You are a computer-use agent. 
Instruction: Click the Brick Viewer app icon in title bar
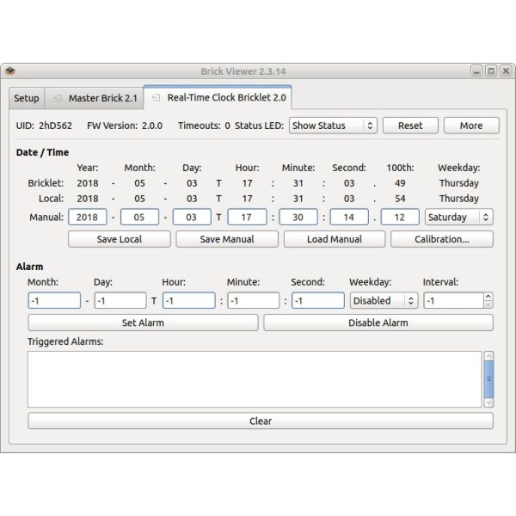coord(9,71)
